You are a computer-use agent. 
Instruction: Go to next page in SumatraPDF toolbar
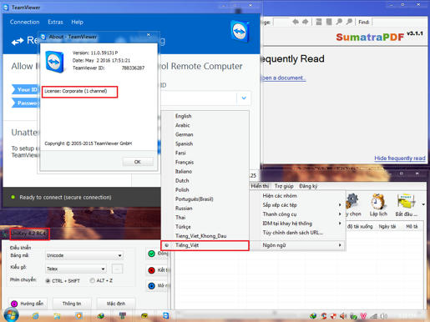(306, 22)
